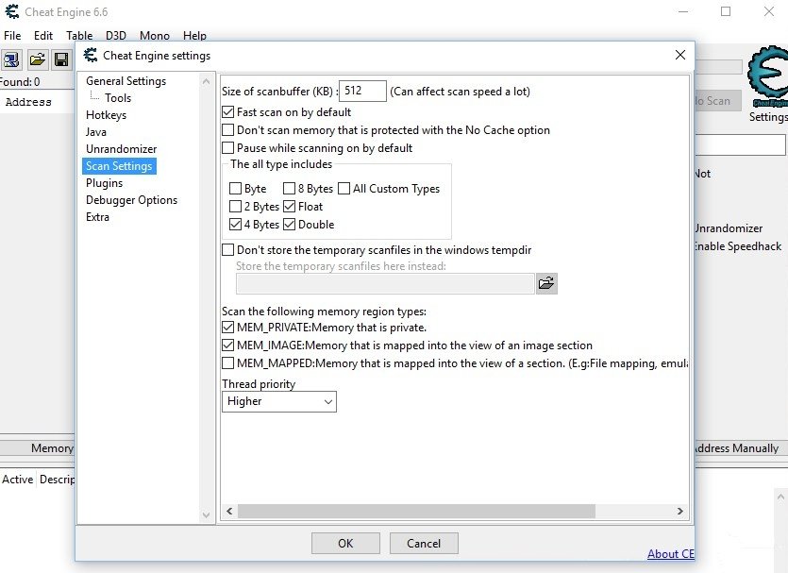The height and width of the screenshot is (573, 788).
Task: Close the Cheat Engine settings dialog
Action: 680,55
